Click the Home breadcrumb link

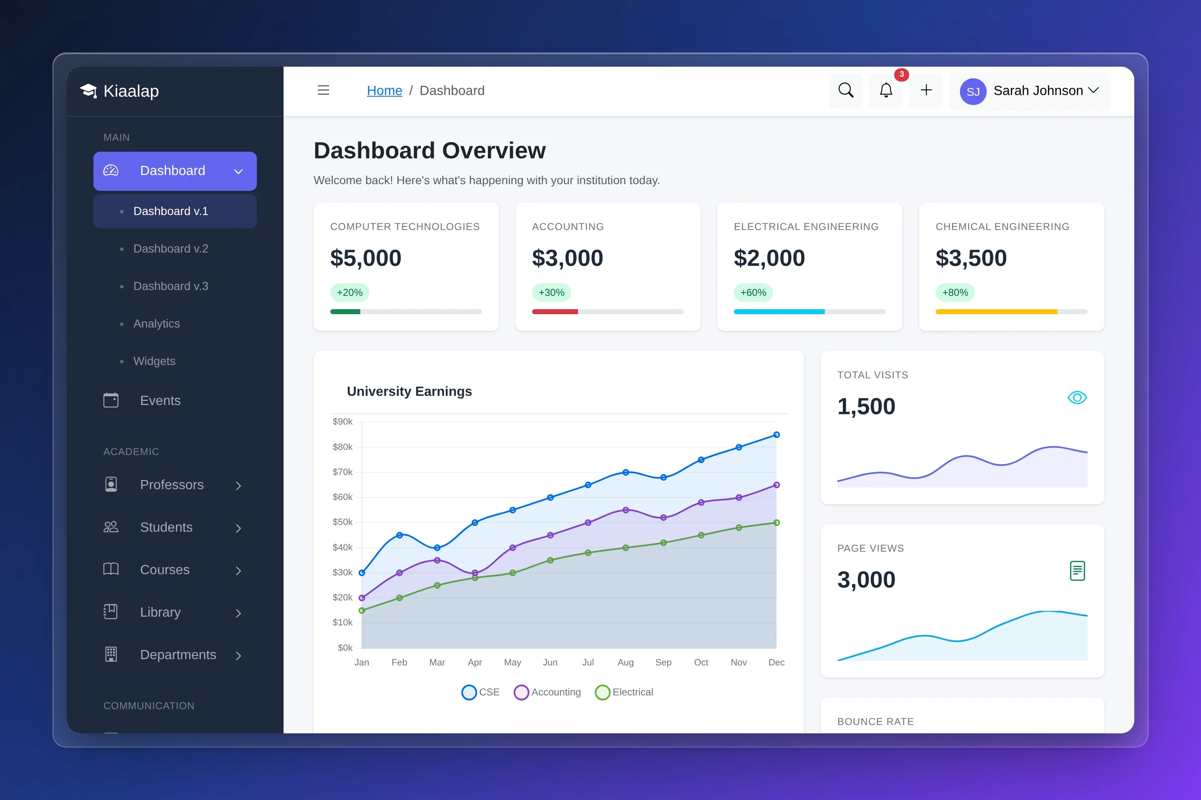(384, 90)
